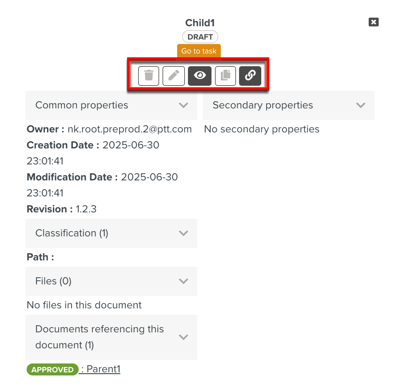
Task: Close the Child1 details panel
Action: click(373, 22)
